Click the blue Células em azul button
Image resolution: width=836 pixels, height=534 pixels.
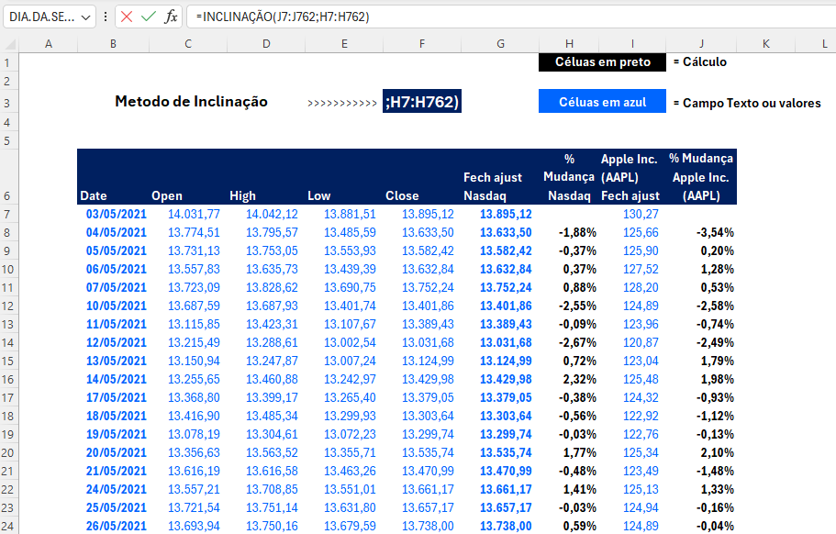(x=602, y=101)
